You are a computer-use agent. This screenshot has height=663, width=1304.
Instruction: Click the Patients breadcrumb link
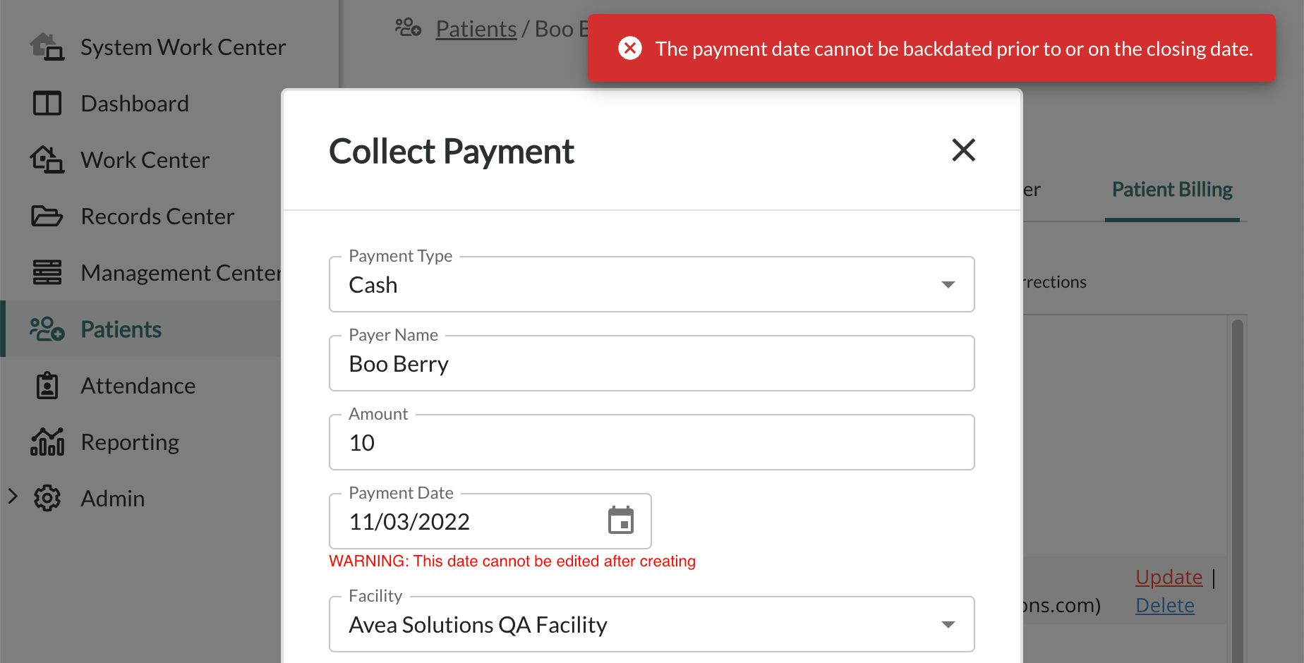click(476, 29)
